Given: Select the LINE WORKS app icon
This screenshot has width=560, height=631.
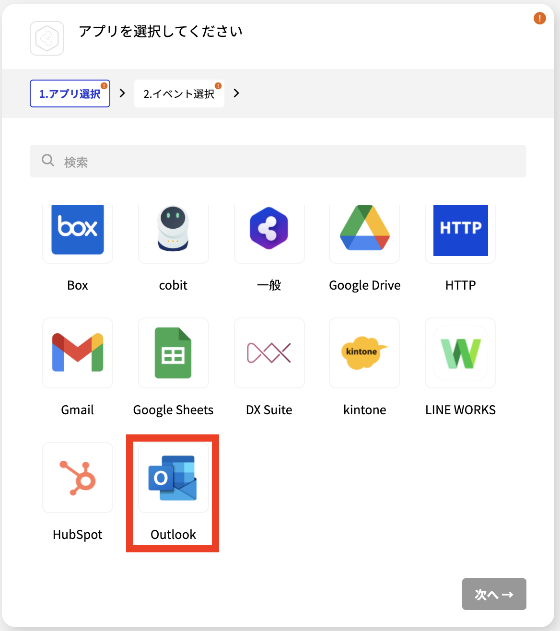Looking at the screenshot, I should tap(460, 353).
